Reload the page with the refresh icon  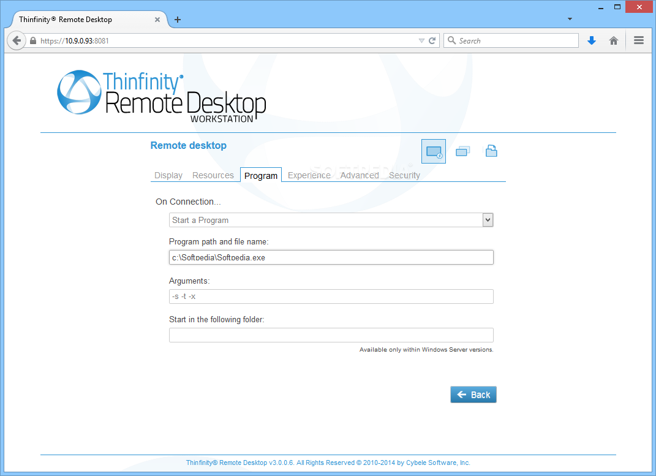click(432, 40)
